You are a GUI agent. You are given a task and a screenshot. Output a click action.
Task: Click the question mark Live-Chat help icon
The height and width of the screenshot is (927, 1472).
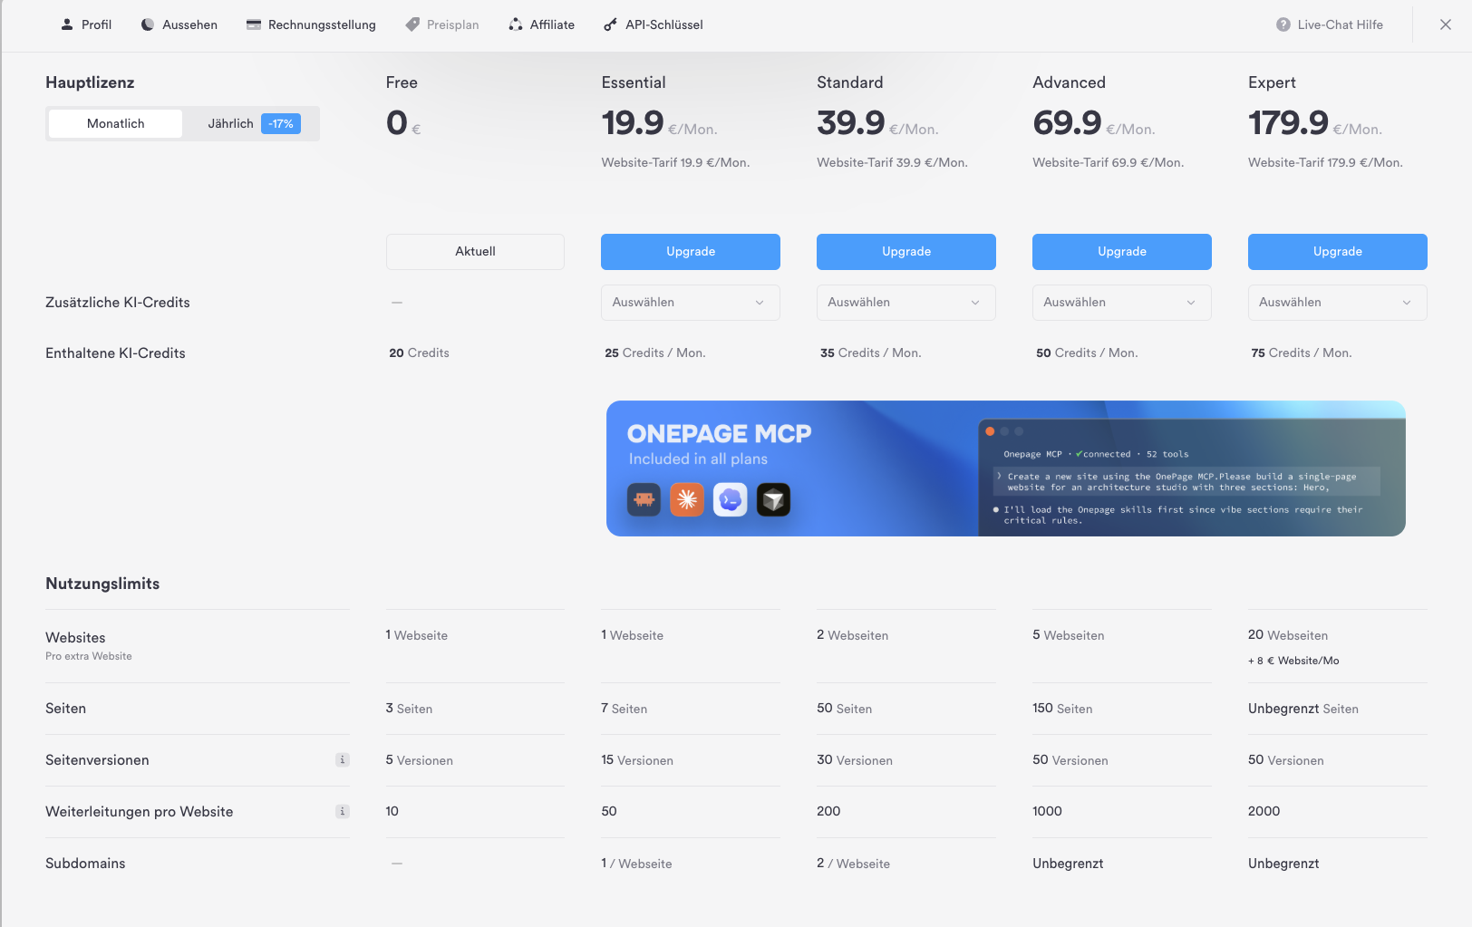(1283, 24)
